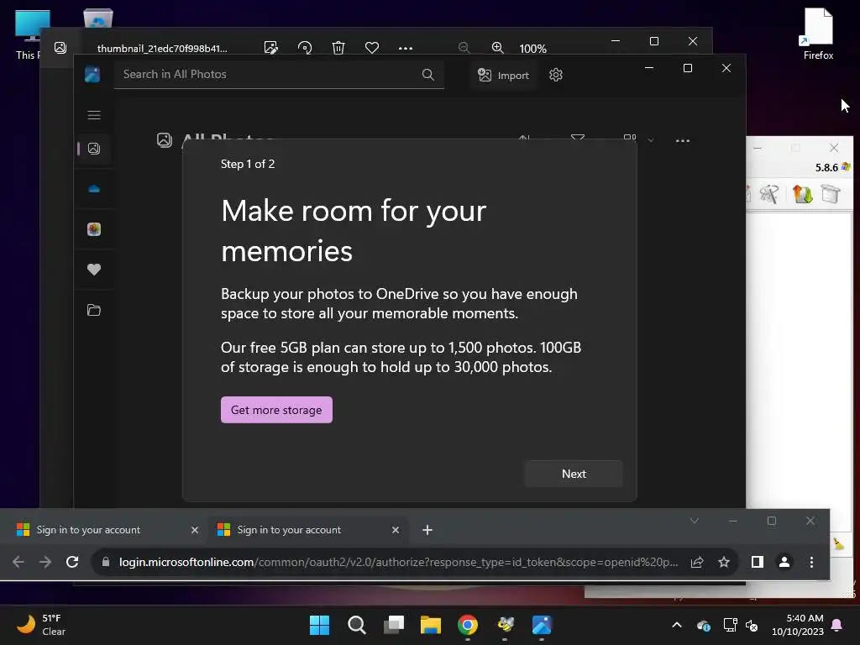Focus the Search in All Photos field
Image resolution: width=860 pixels, height=645 pixels.
[279, 75]
